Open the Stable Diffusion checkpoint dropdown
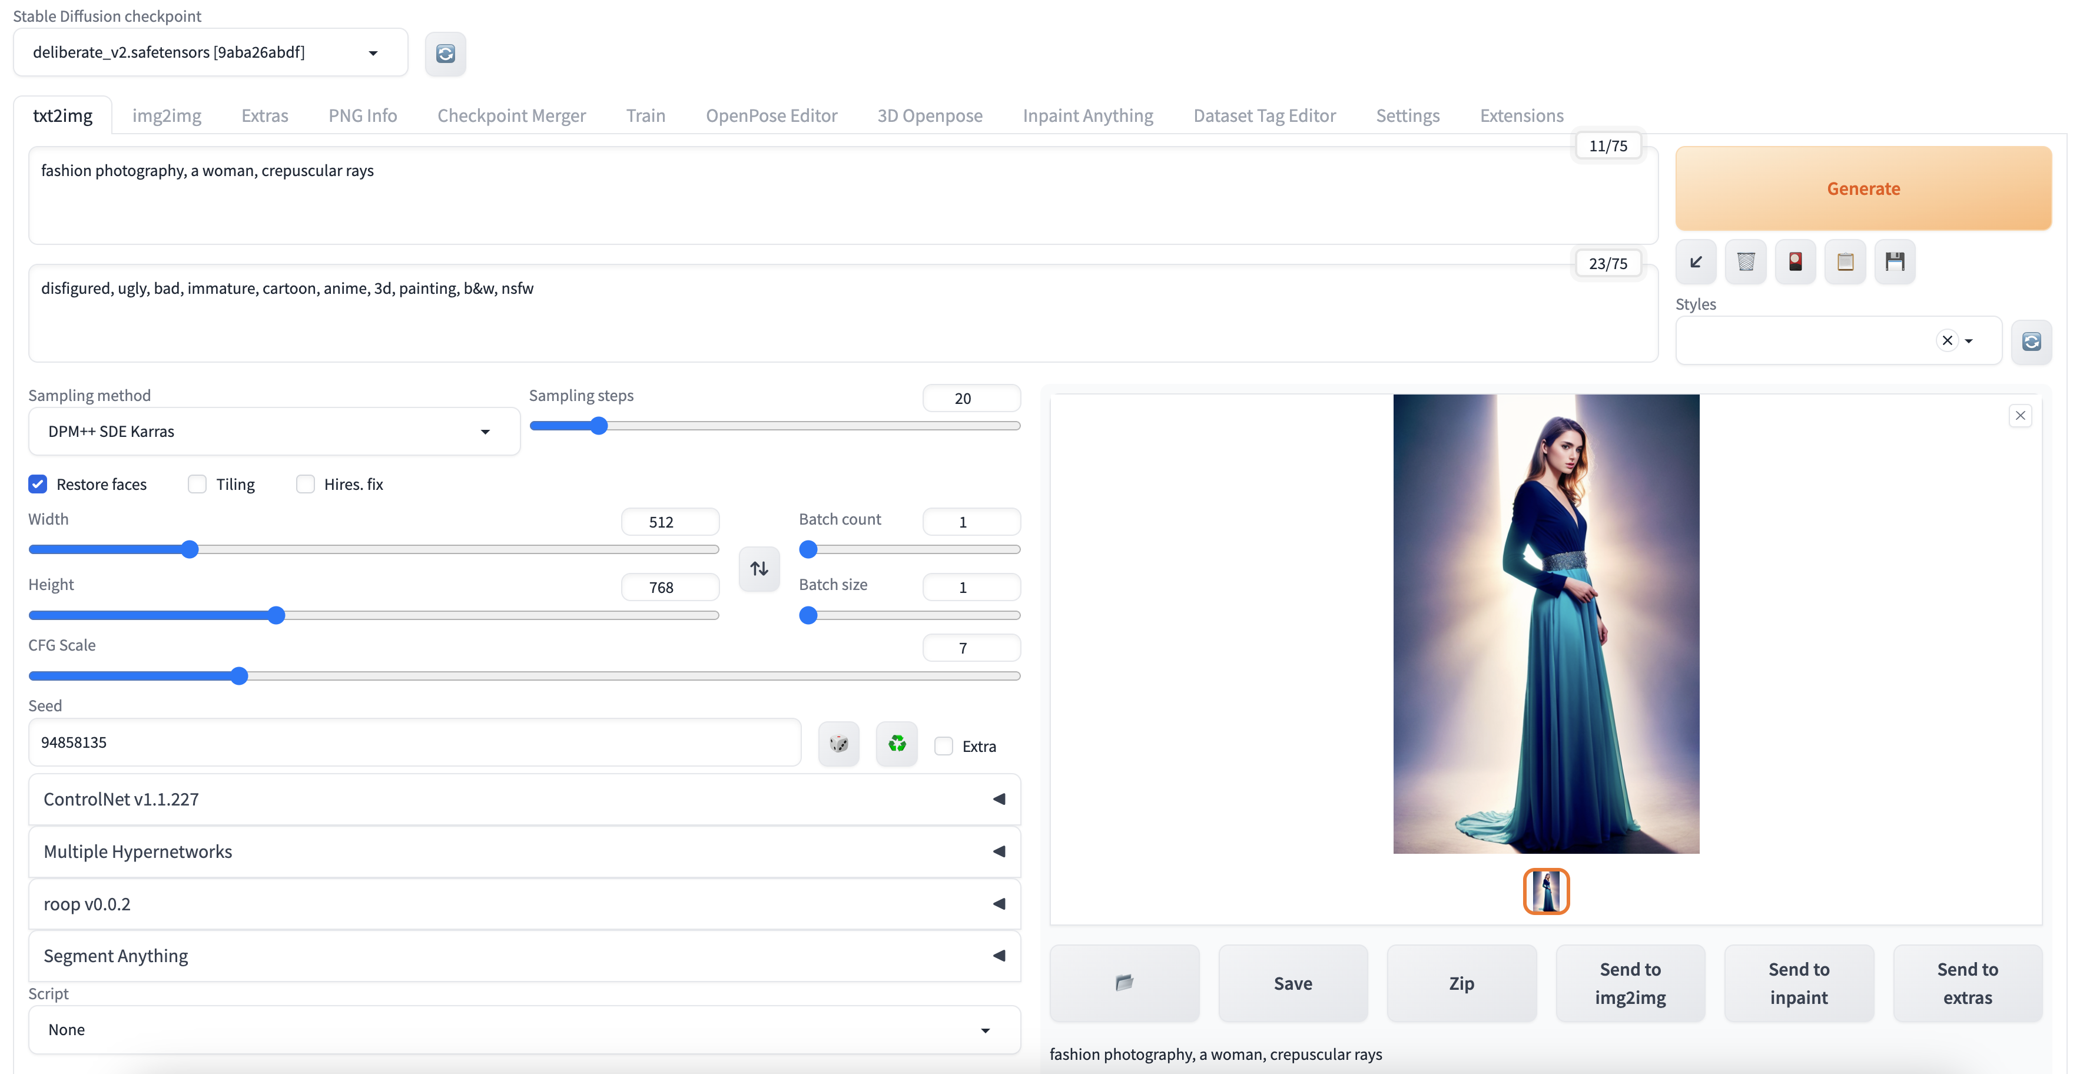The height and width of the screenshot is (1074, 2083). coord(210,52)
